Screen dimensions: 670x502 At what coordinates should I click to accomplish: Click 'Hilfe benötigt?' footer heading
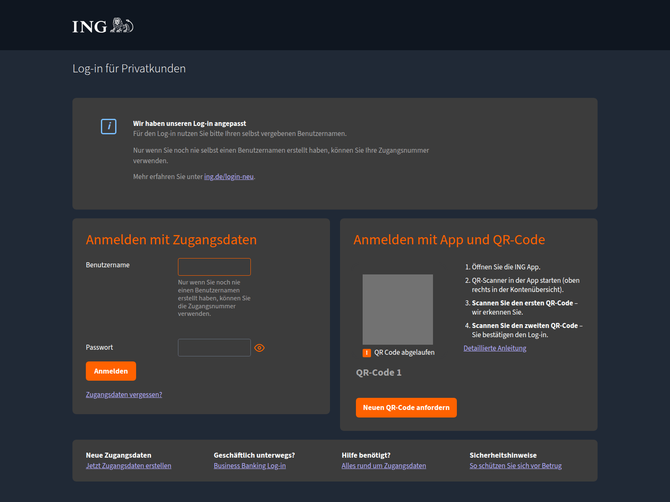point(366,455)
